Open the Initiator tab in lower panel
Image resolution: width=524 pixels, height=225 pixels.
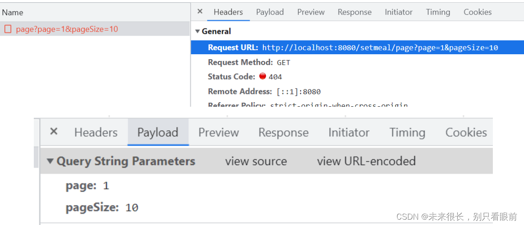(349, 133)
